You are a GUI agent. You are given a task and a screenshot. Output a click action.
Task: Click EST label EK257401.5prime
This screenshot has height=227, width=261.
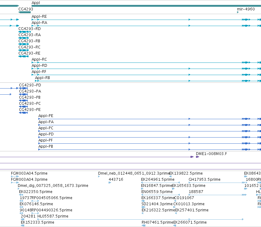(x=192, y=210)
